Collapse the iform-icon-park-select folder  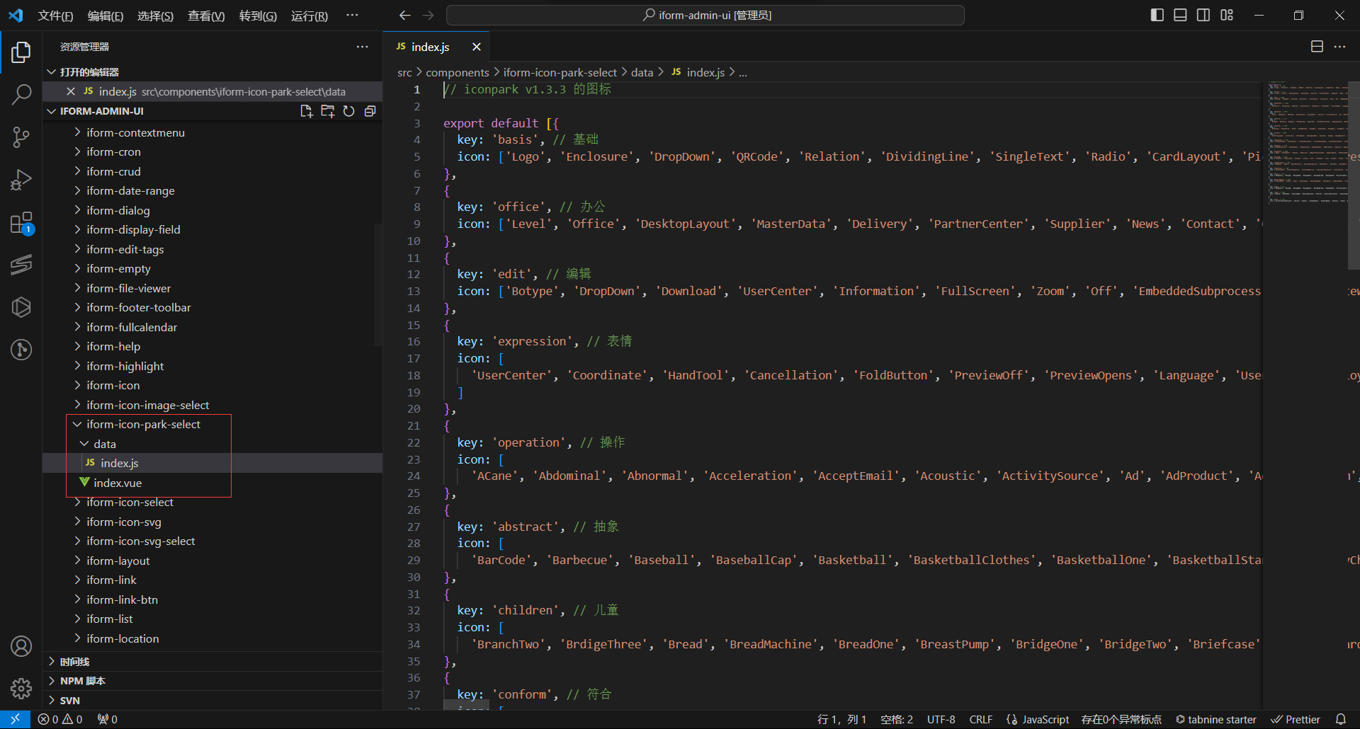(x=143, y=424)
